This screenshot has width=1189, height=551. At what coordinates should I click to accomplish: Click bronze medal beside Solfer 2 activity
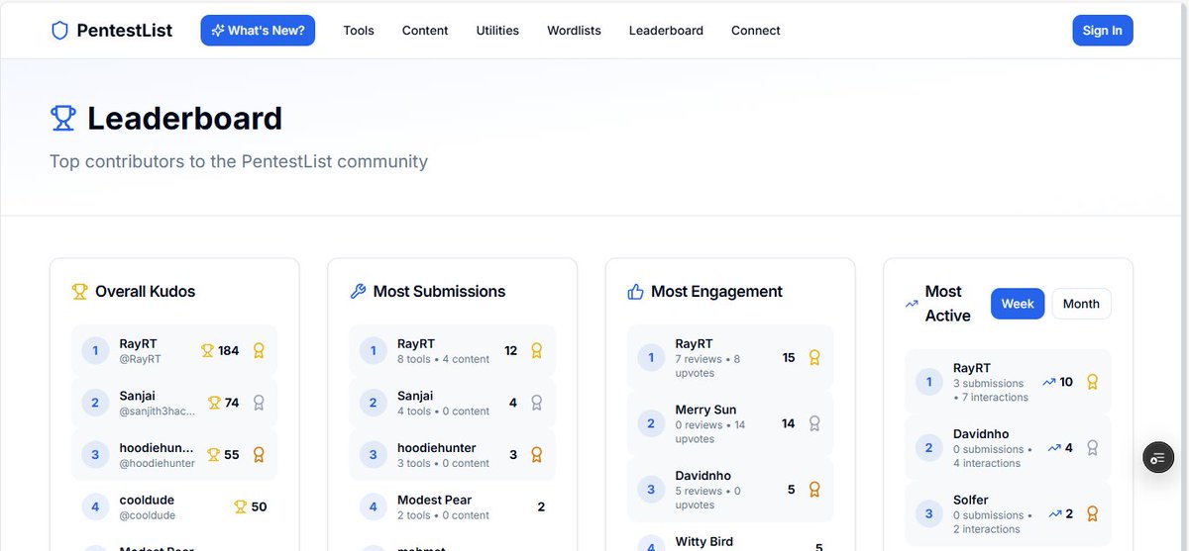click(x=1093, y=514)
